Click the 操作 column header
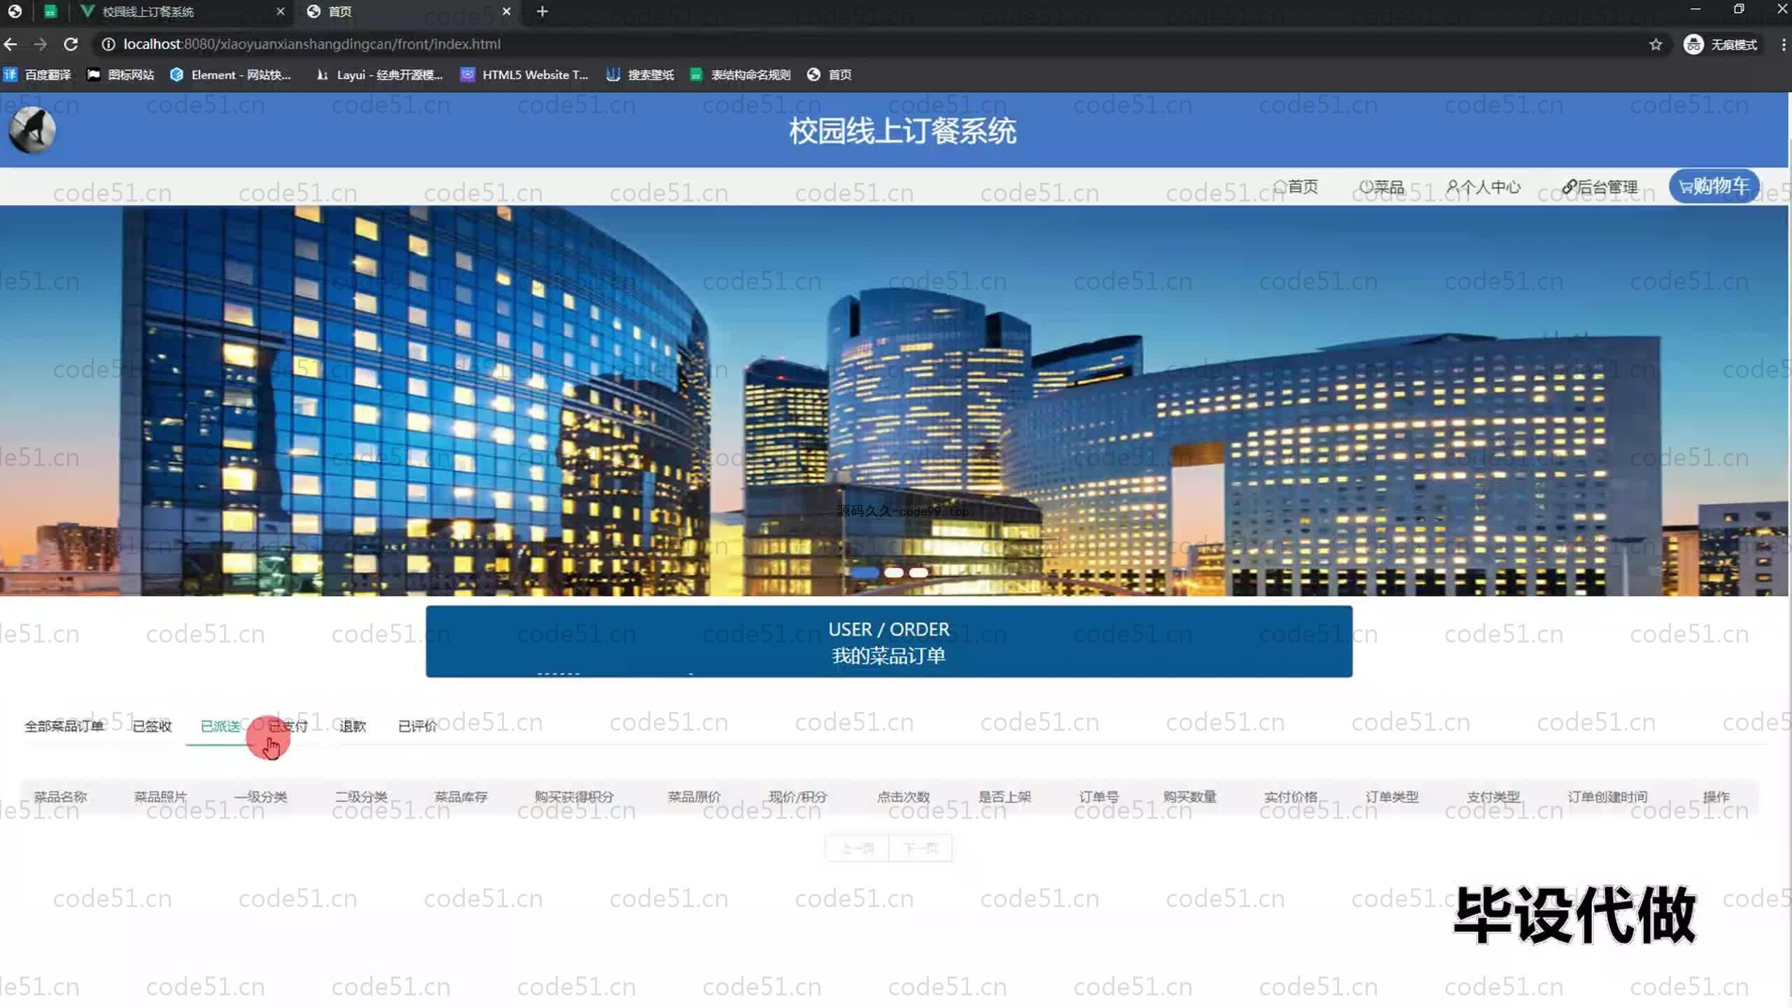The height and width of the screenshot is (1008, 1792). (x=1716, y=797)
